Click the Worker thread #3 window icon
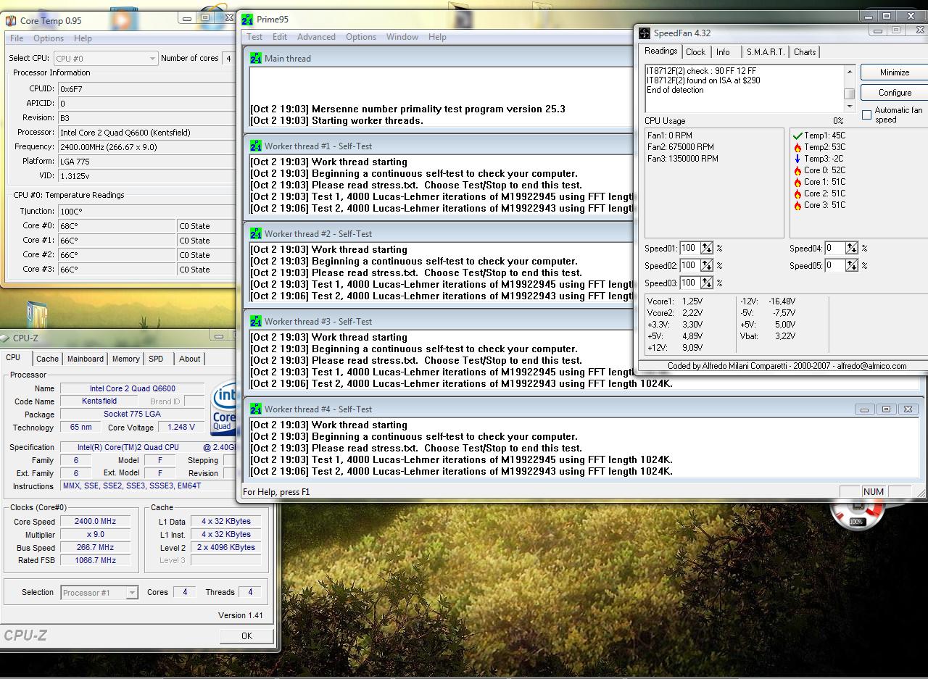This screenshot has width=928, height=679. point(255,321)
